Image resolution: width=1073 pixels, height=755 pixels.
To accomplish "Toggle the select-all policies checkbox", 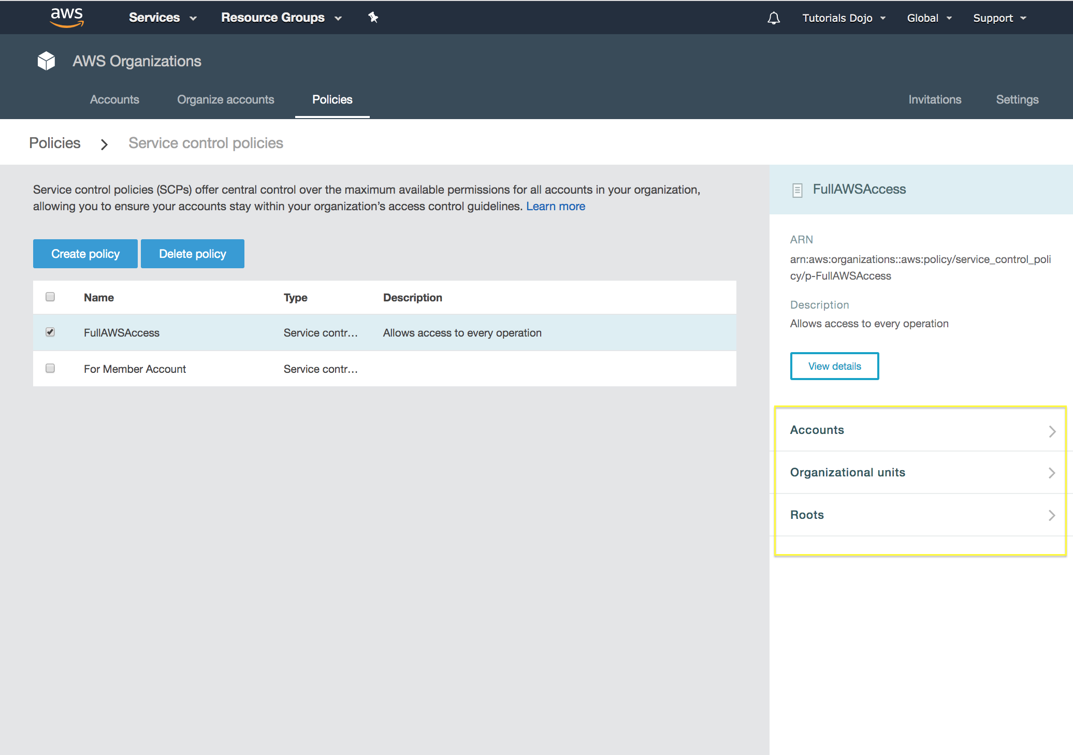I will (50, 297).
